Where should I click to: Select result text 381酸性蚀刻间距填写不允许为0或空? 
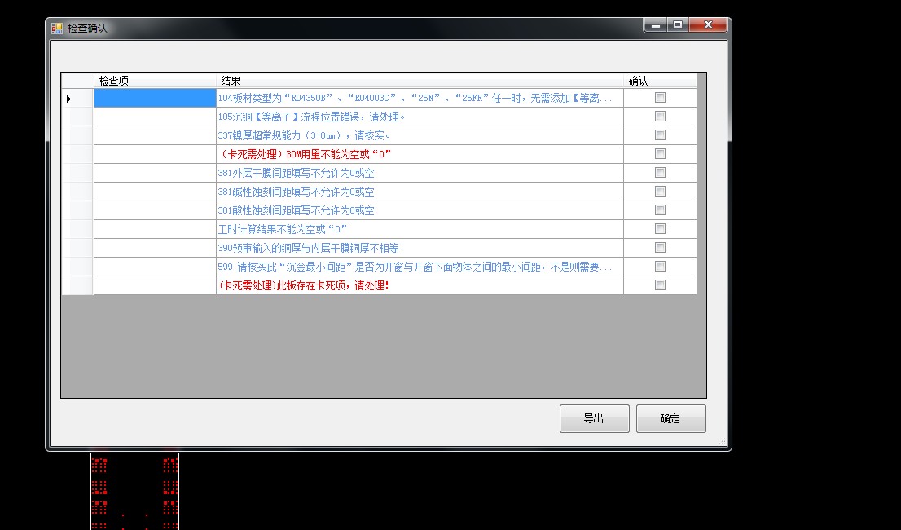tap(296, 210)
